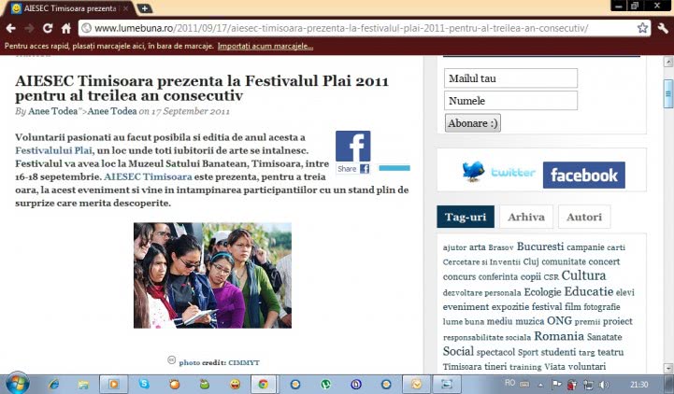Viewport: 674px width, 394px height.
Task: Open the volume speaker tray icon
Action: 604,385
